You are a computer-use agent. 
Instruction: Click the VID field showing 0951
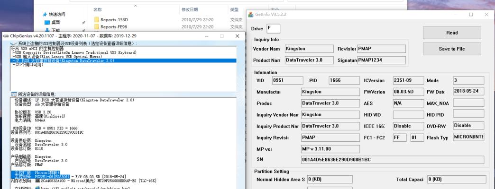tap(287, 80)
